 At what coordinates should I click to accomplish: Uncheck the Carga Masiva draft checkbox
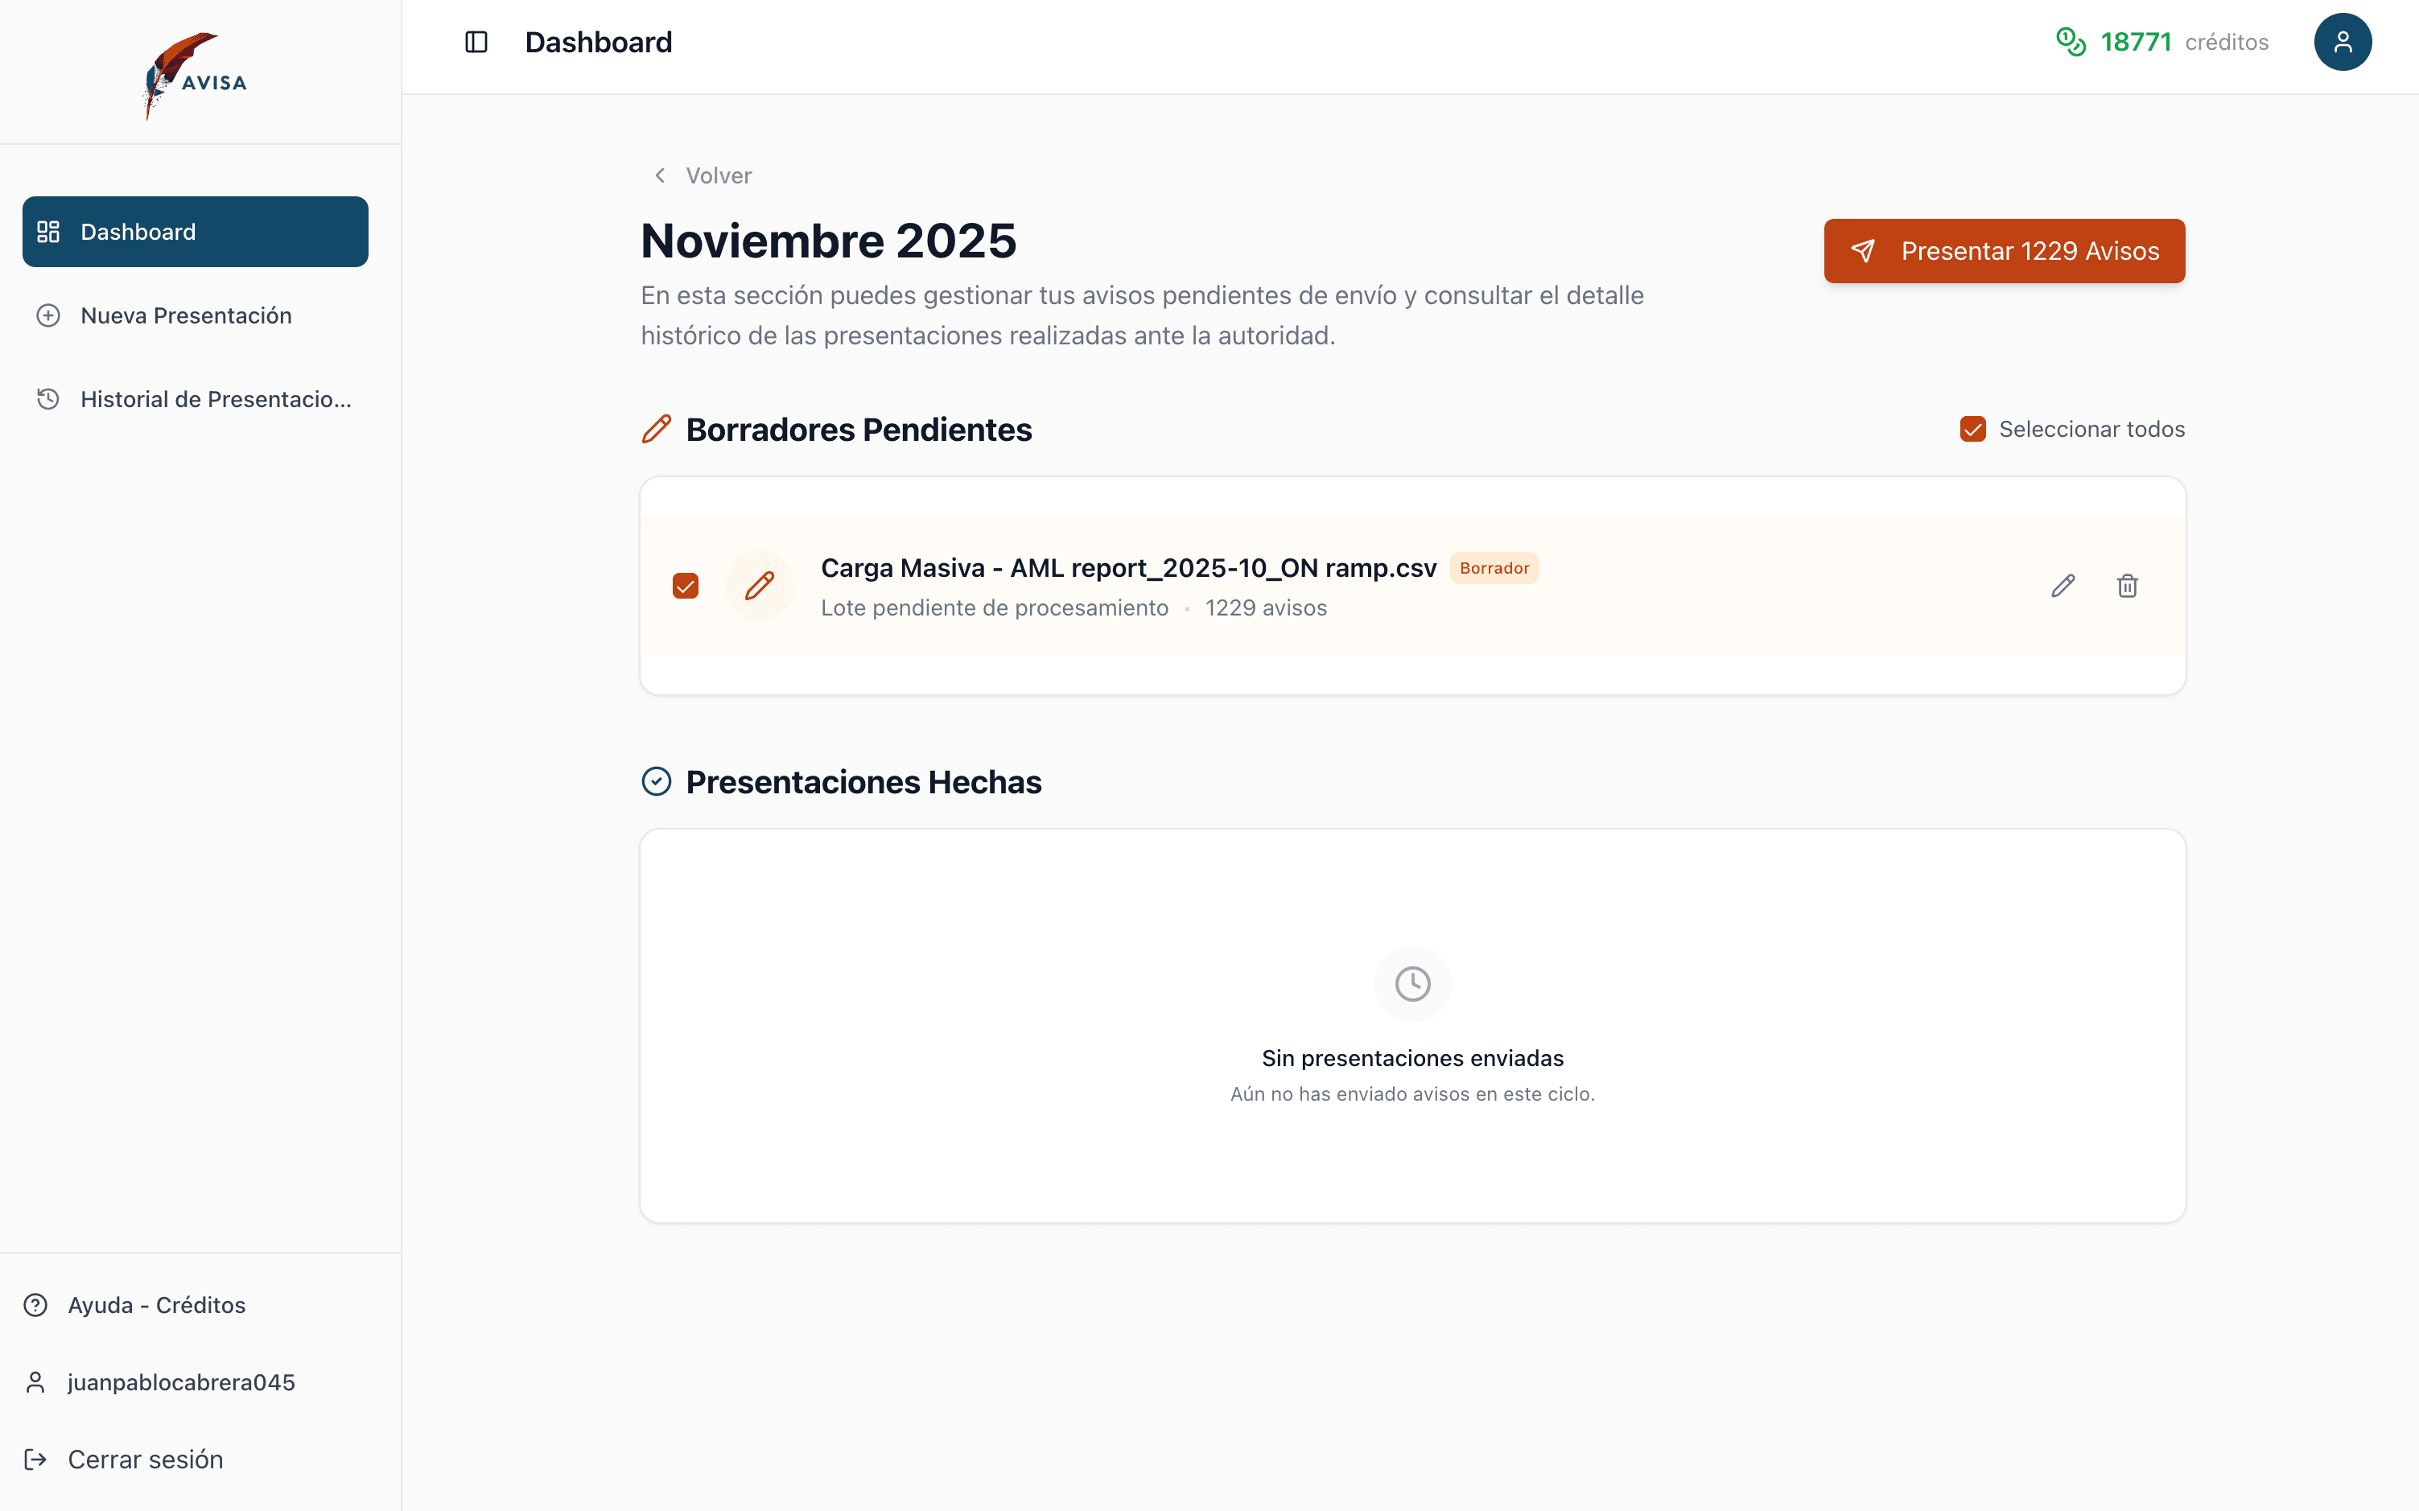click(x=686, y=586)
